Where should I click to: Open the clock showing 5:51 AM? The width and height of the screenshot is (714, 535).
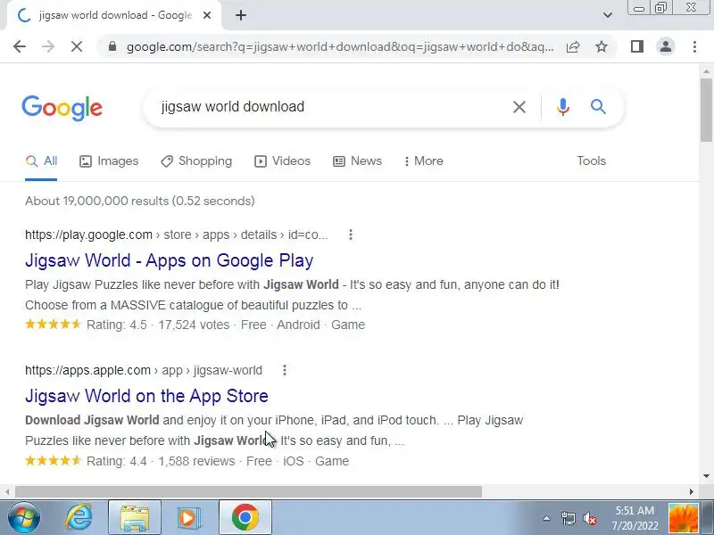[635, 518]
